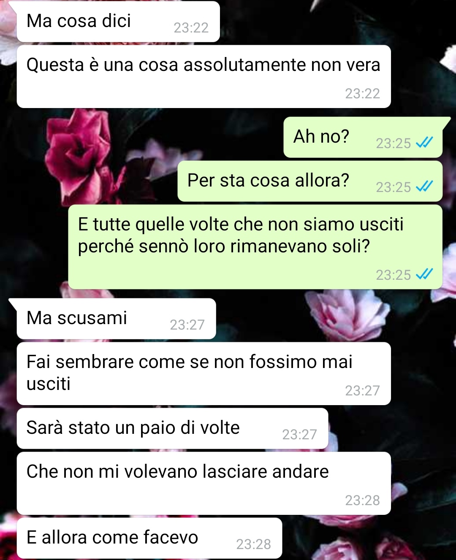Select message 'Fai sembrare come se non fossimo mai usciti'
456x560 pixels.
pyautogui.click(x=204, y=373)
